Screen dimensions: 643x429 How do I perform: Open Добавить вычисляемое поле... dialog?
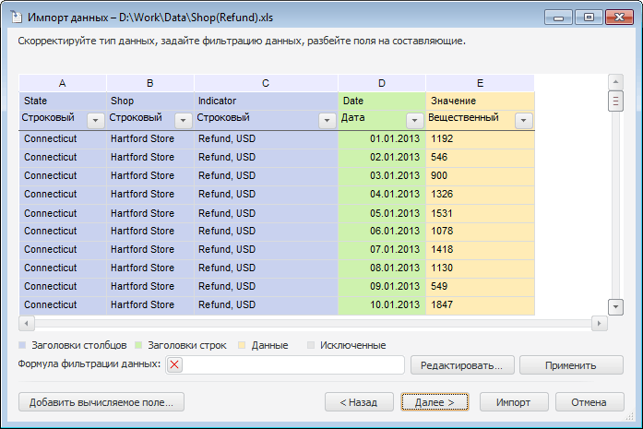click(101, 402)
